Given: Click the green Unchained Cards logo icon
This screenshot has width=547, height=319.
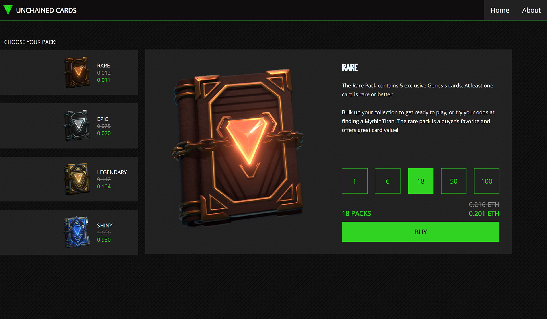Looking at the screenshot, I should tap(8, 10).
